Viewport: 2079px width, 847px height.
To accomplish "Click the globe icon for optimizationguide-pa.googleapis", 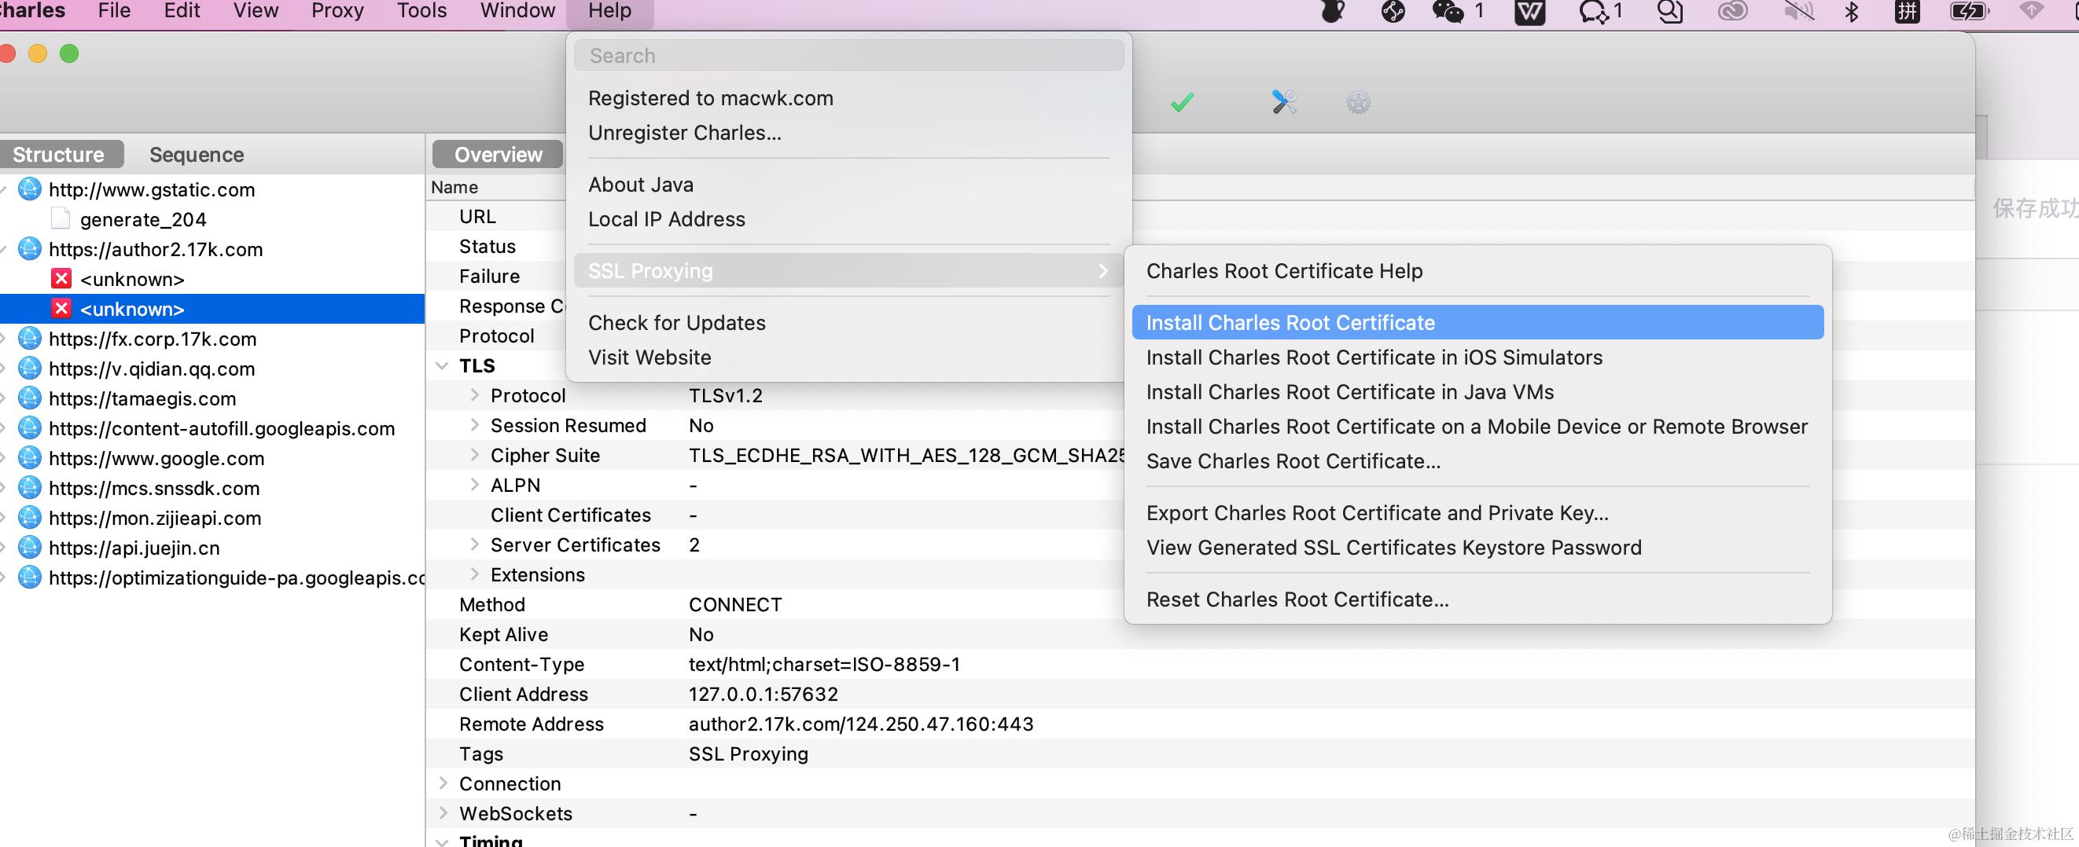I will (x=30, y=577).
